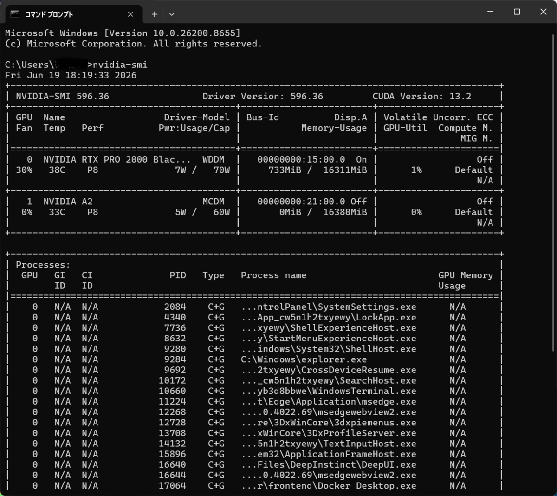557x496 pixels.
Task: Click the ApplicationFrameHost.exe process name
Action: (329, 454)
